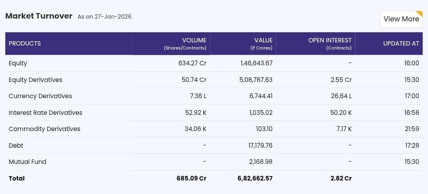This screenshot has width=428, height=194.
Task: Select Equity Derivatives in the products list
Action: click(x=35, y=80)
